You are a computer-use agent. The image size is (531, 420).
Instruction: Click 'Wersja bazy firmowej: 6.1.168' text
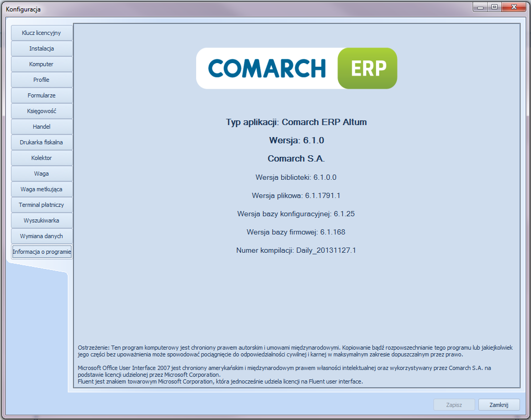(296, 232)
